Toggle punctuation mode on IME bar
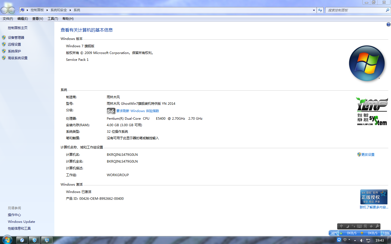391x244 pixels. (353, 226)
